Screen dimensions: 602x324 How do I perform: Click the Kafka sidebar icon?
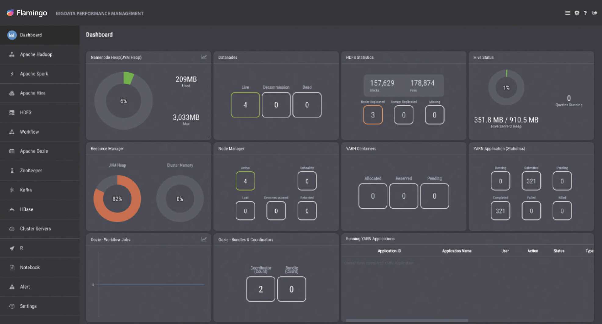click(x=12, y=190)
